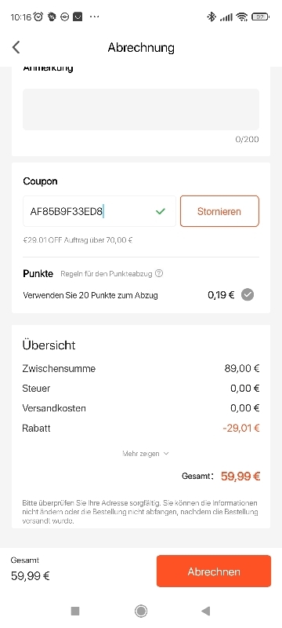Toggle the 20 Punkte deduction checkbox

tap(248, 295)
